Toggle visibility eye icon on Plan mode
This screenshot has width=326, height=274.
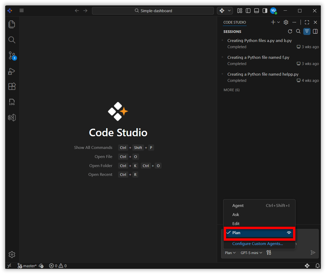point(289,233)
